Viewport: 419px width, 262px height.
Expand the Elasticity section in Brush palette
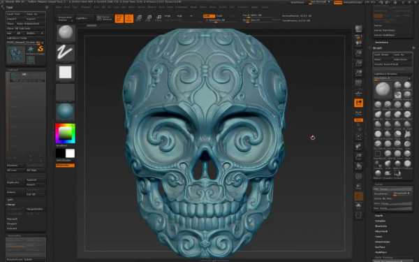pyautogui.click(x=381, y=226)
